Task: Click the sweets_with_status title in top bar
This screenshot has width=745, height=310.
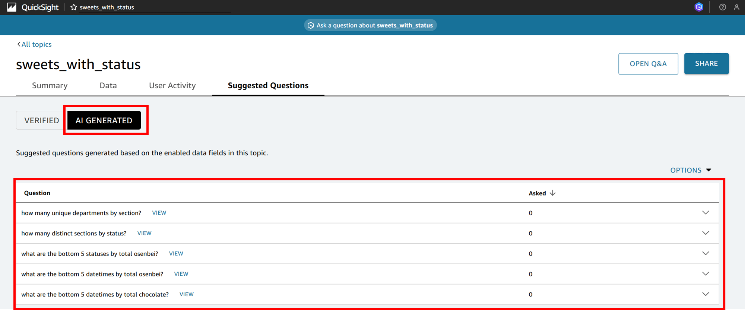Action: (107, 7)
